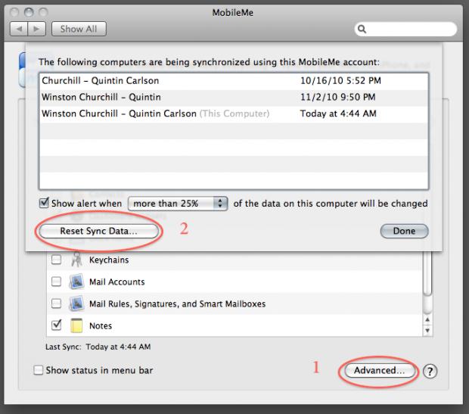Click the Done button
The image size is (469, 414).
pyautogui.click(x=404, y=231)
